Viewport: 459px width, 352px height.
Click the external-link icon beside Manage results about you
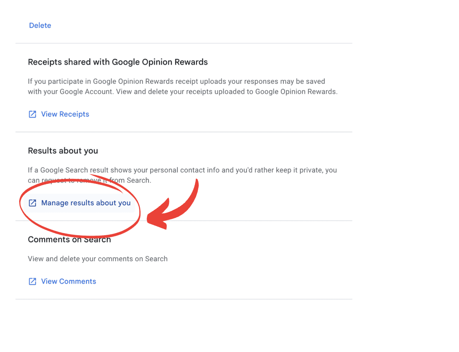coord(33,203)
